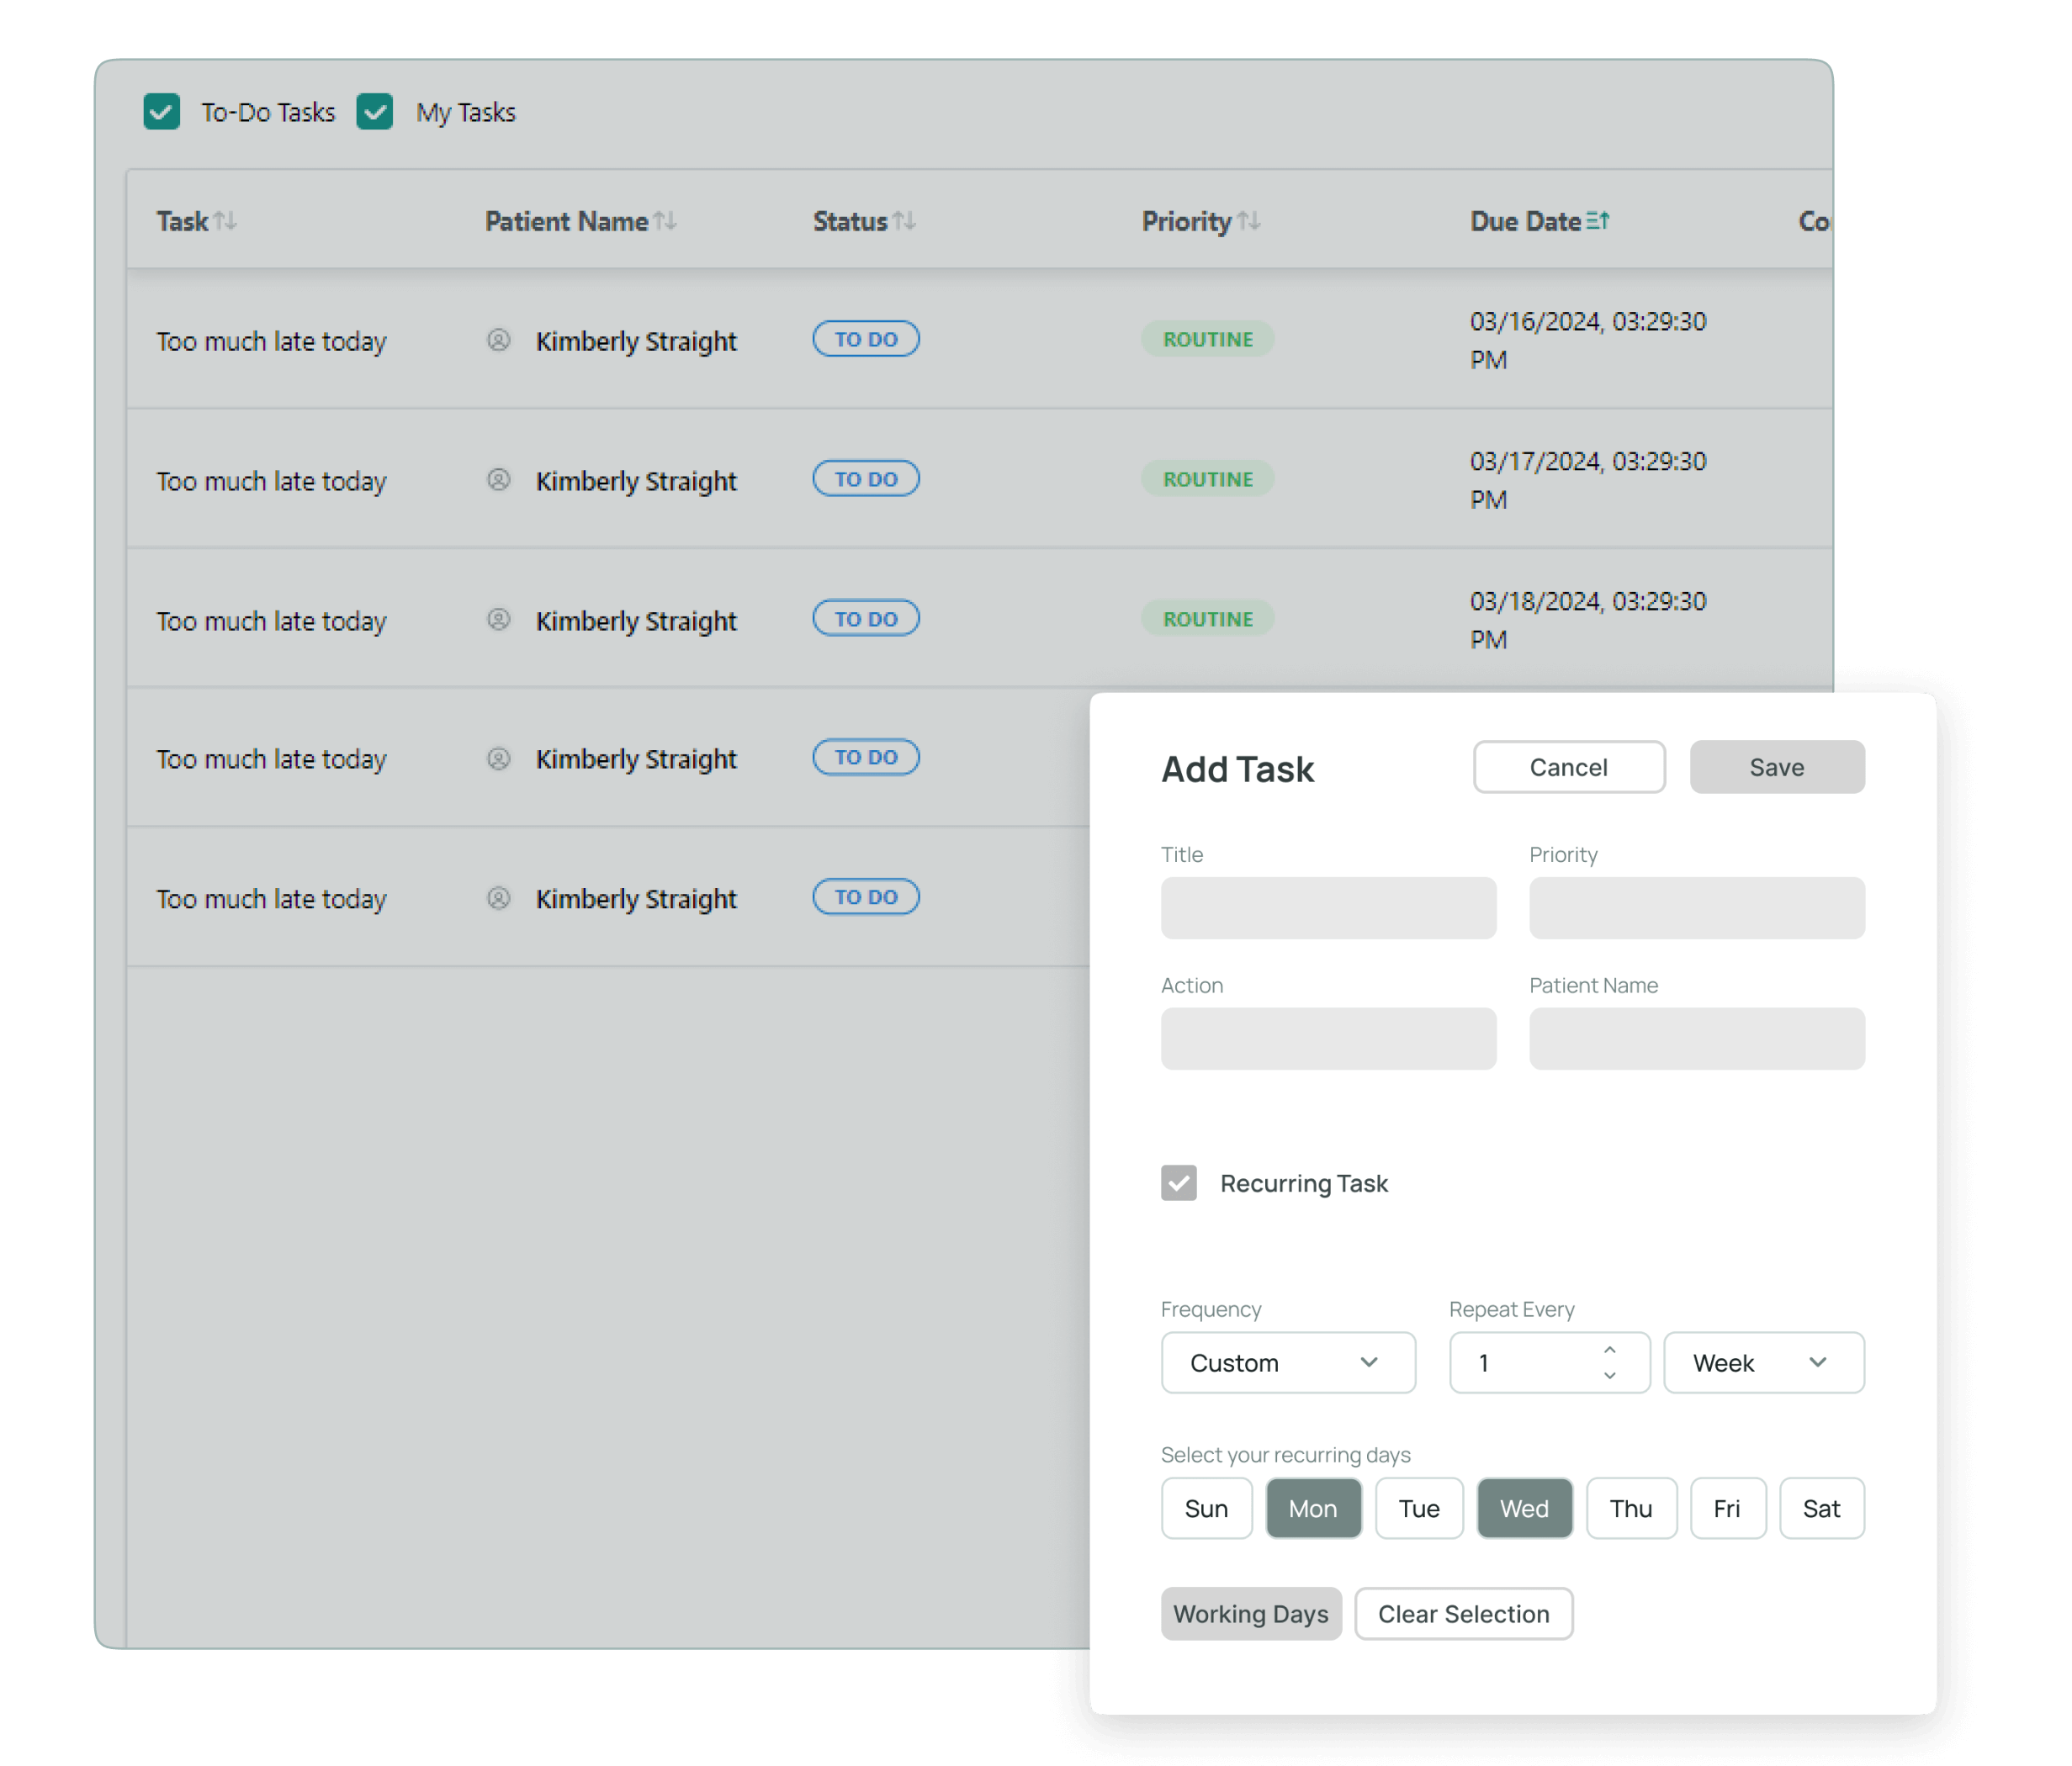Viewport: 2072px width, 1766px height.
Task: Decrement Repeat Every value with down arrow
Action: pyautogui.click(x=1610, y=1377)
